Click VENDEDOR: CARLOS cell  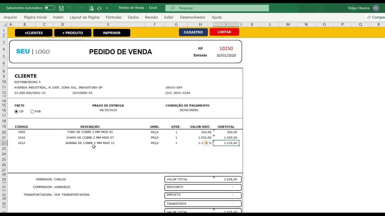(51, 179)
